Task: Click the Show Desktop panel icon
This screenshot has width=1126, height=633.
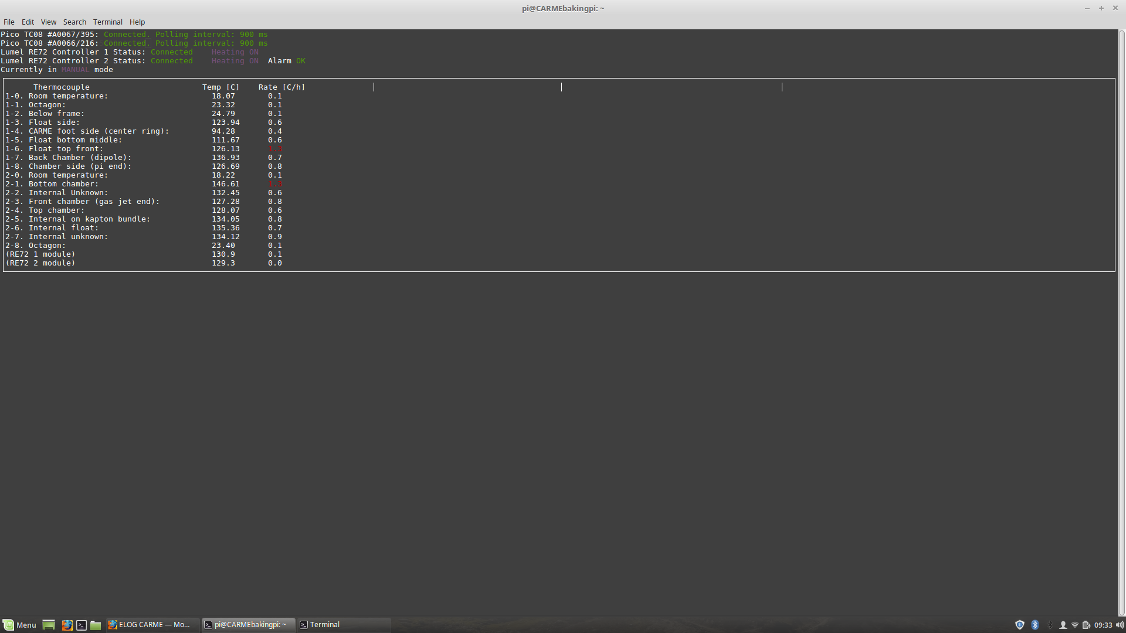Action: point(49,625)
